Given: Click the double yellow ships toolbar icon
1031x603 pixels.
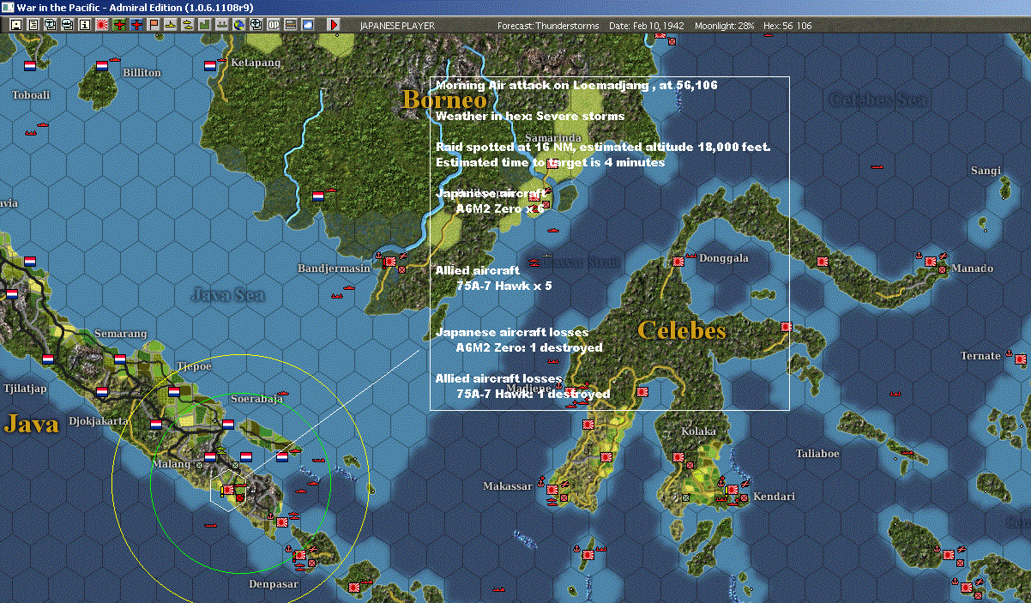Looking at the screenshot, I should [187, 25].
